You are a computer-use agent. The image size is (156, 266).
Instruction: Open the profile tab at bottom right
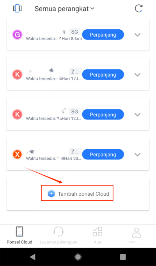point(136,235)
